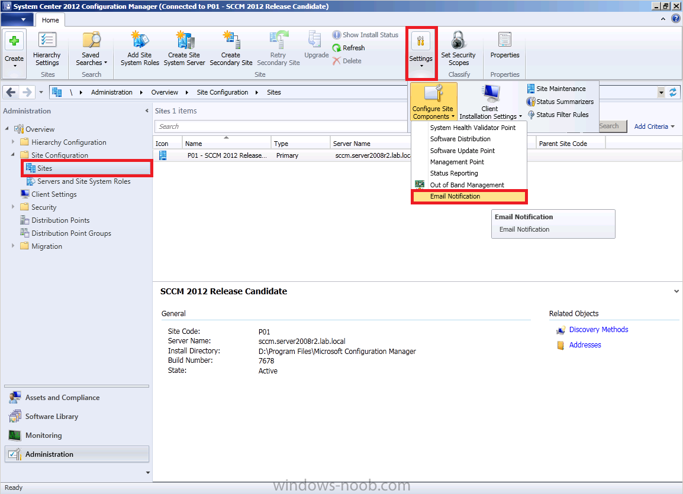683x494 pixels.
Task: Expand the Hierarchy Configuration node
Action: click(x=13, y=142)
